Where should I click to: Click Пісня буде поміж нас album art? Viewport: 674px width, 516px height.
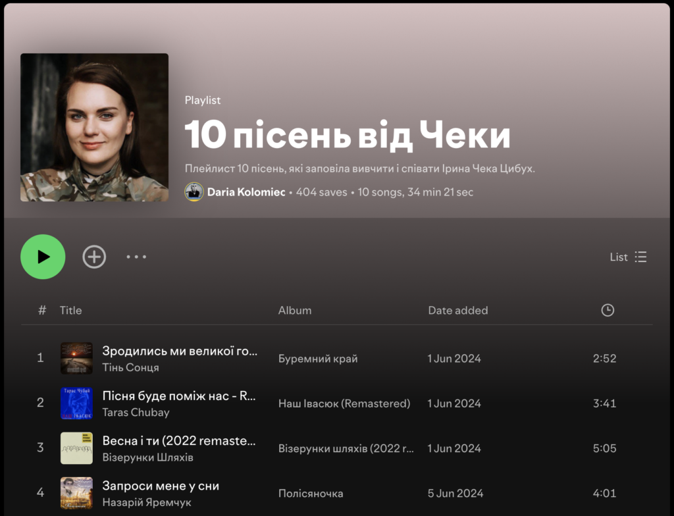(x=76, y=403)
